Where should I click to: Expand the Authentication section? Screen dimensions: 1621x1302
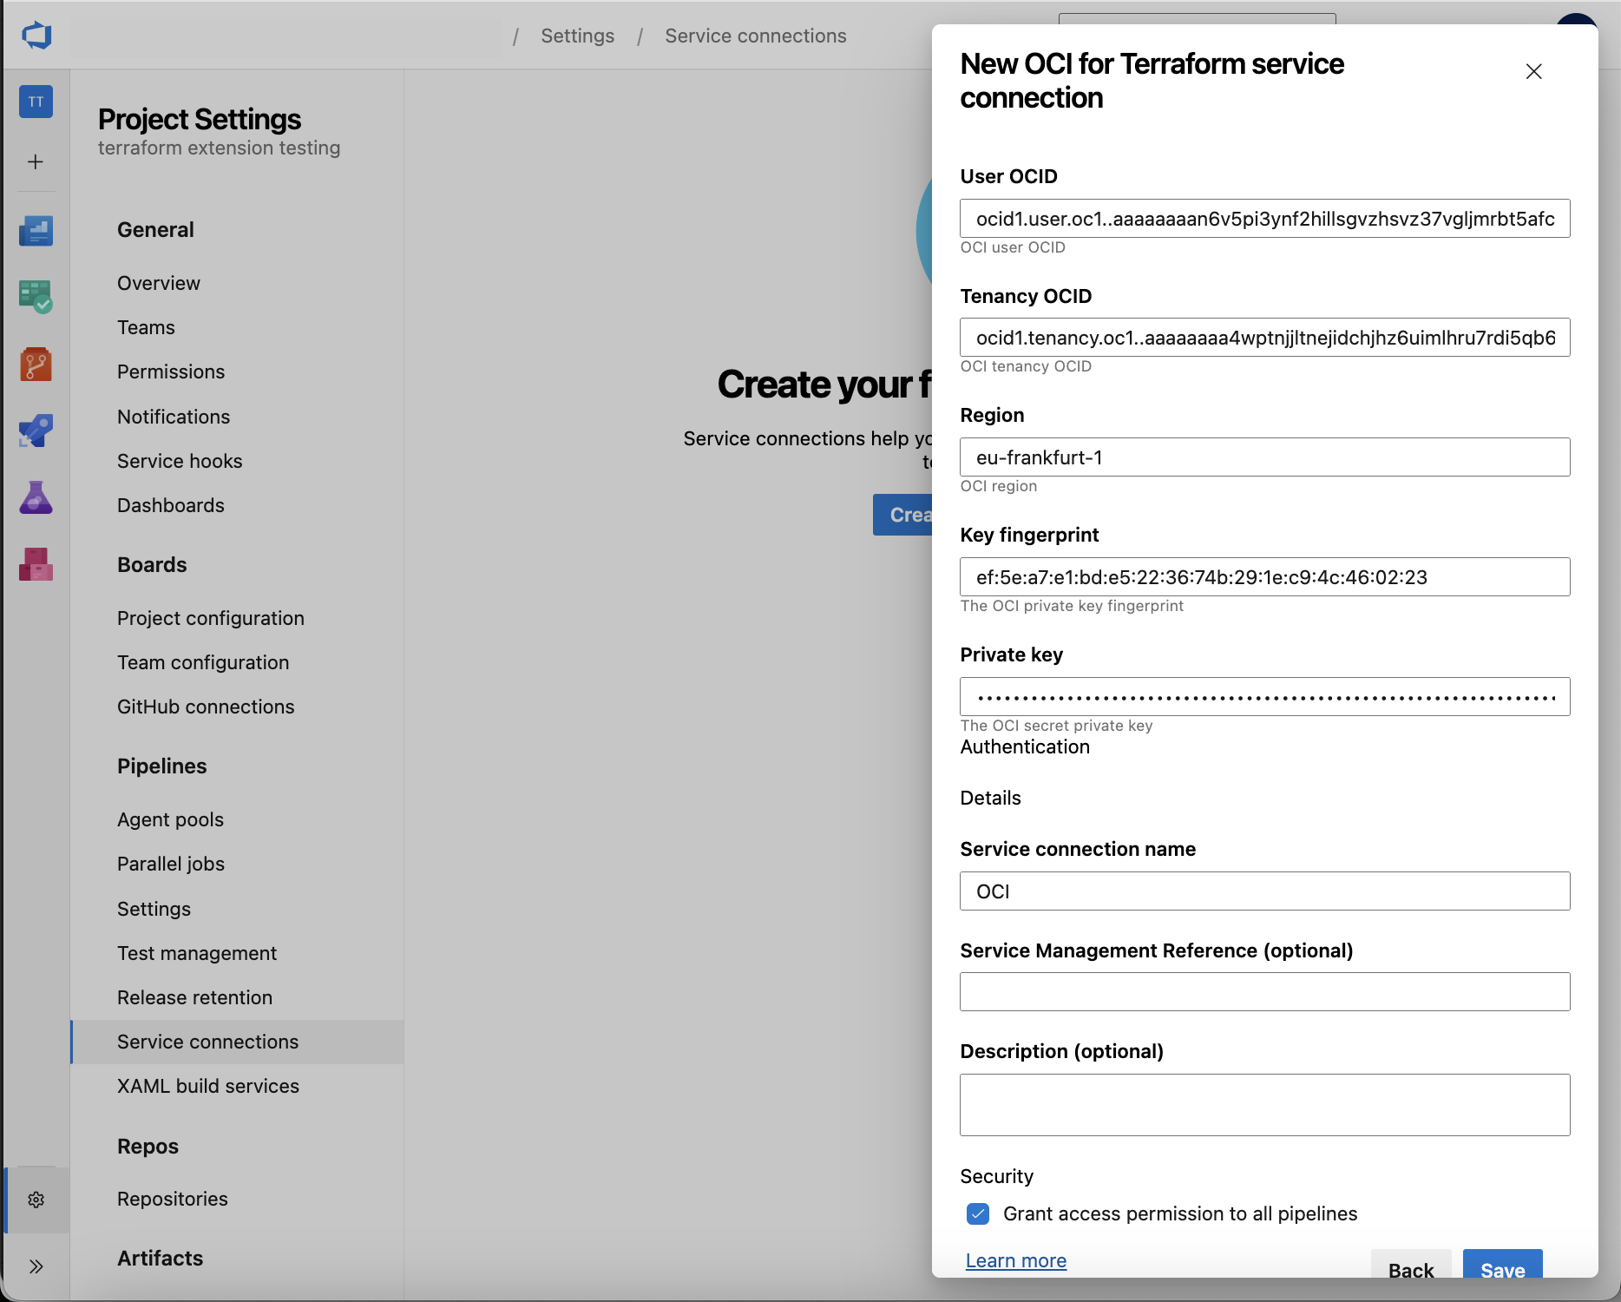click(1025, 746)
